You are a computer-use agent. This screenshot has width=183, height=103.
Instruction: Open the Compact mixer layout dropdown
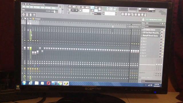pos(37,19)
